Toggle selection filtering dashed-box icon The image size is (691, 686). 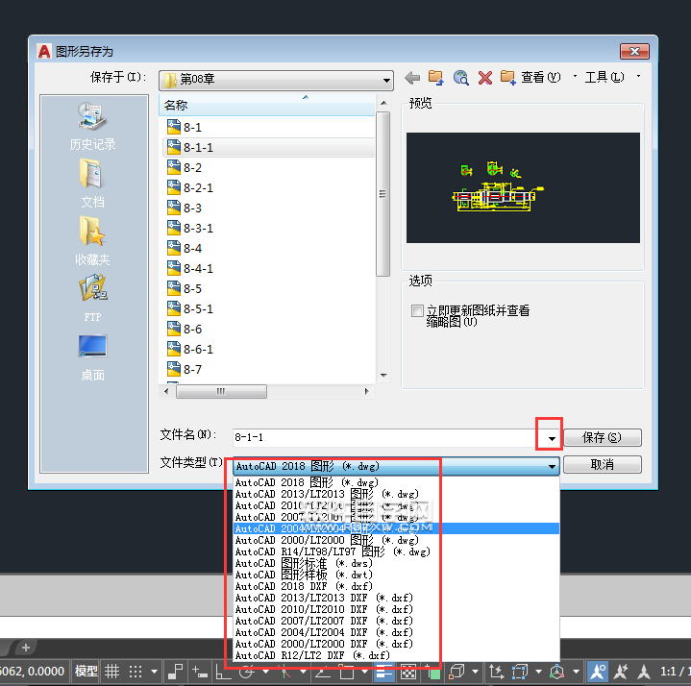coord(520,672)
